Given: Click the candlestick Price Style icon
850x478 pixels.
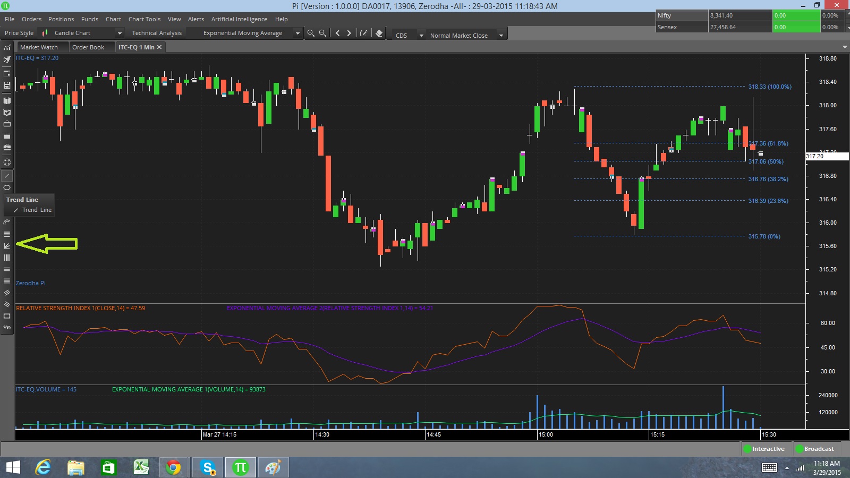Looking at the screenshot, I should click(x=45, y=33).
